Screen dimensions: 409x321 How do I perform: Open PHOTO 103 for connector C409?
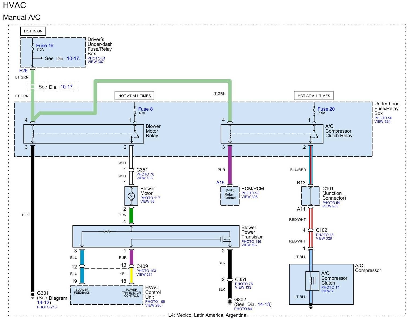click(146, 271)
